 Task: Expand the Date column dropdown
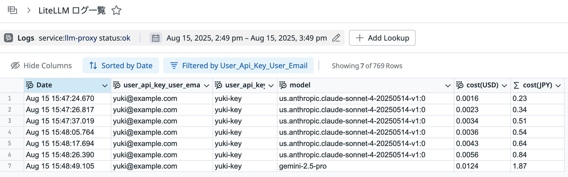click(105, 86)
